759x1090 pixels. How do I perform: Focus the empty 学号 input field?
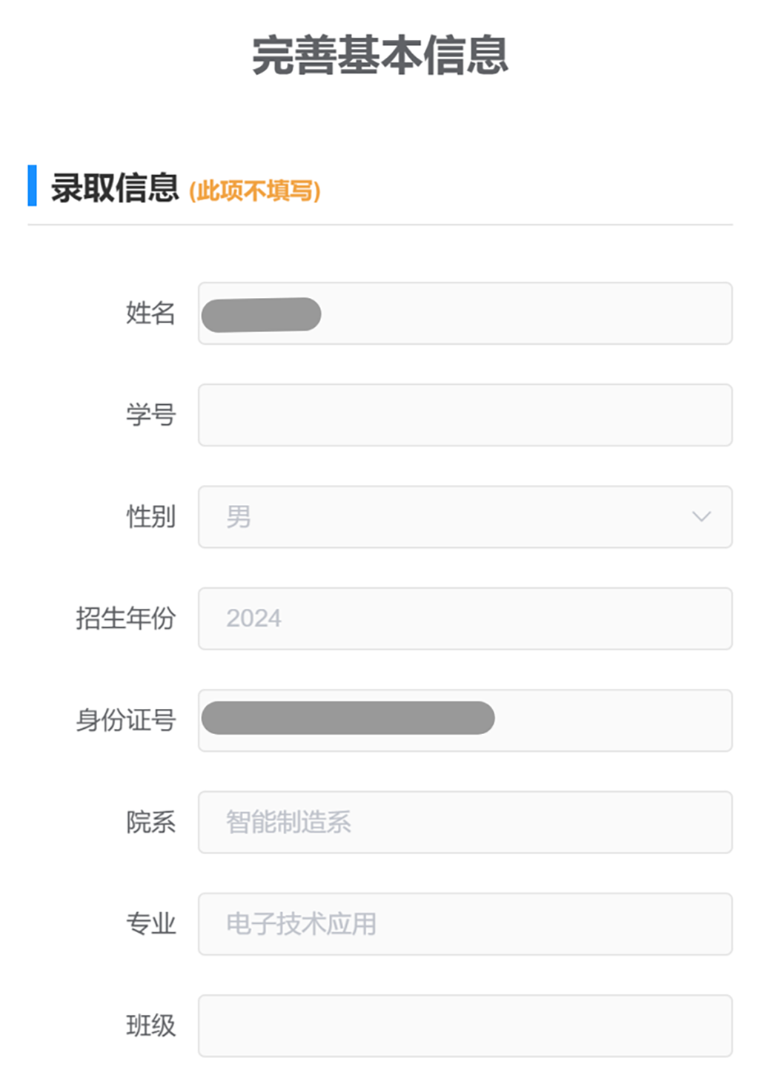(465, 415)
